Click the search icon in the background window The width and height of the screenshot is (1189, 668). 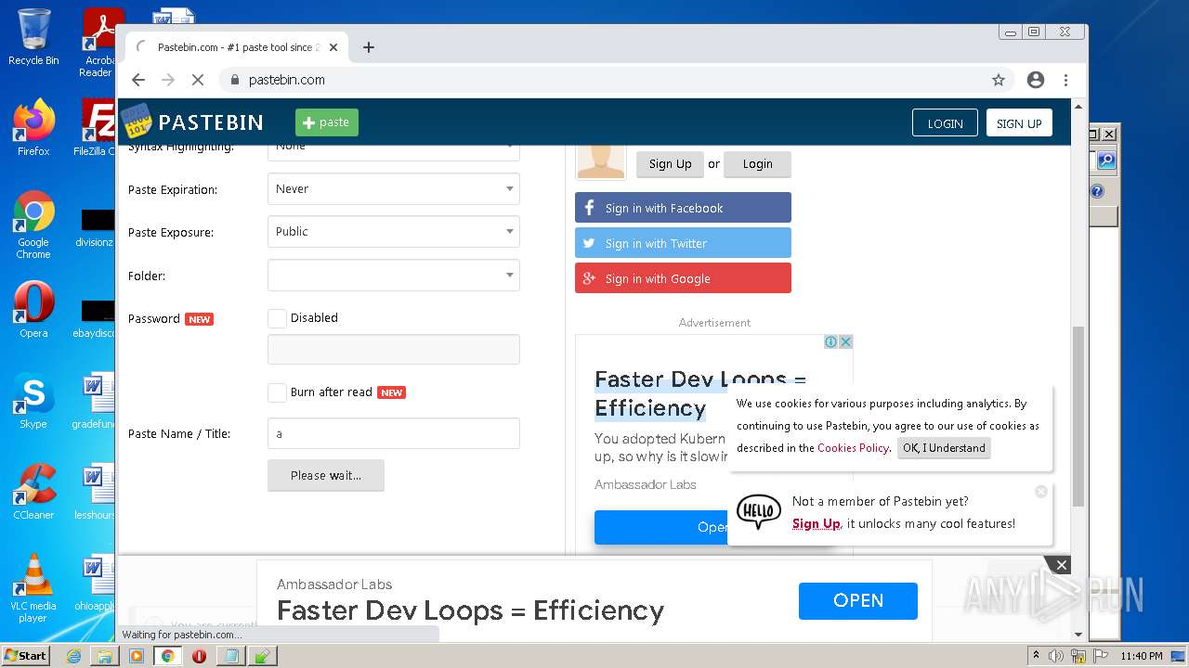pyautogui.click(x=1105, y=161)
